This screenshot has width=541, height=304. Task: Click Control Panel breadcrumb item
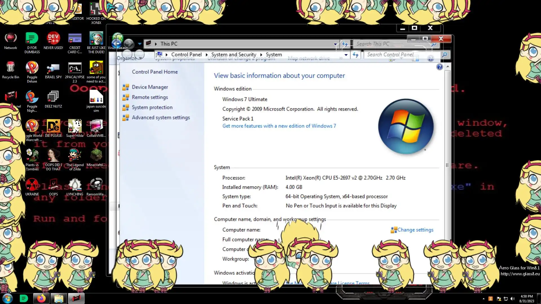click(x=186, y=55)
